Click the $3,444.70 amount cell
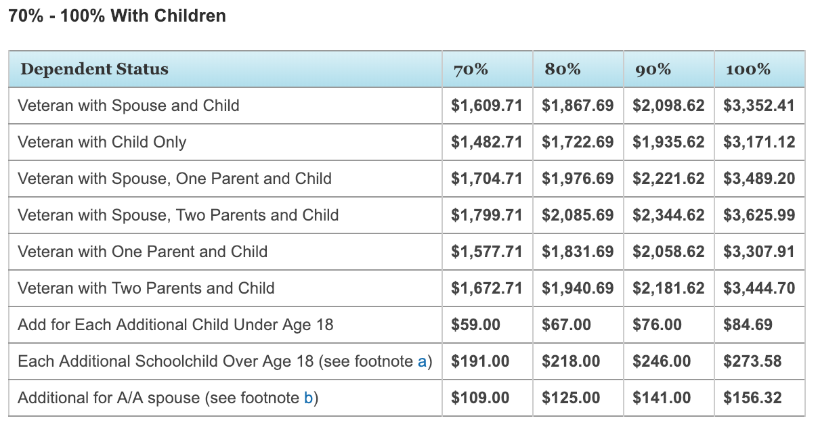 [x=759, y=288]
